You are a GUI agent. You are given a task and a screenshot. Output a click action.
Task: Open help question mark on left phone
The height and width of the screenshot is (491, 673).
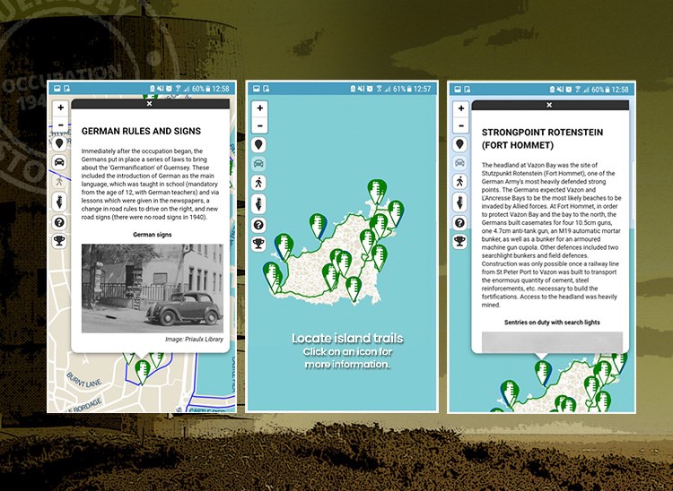[59, 222]
